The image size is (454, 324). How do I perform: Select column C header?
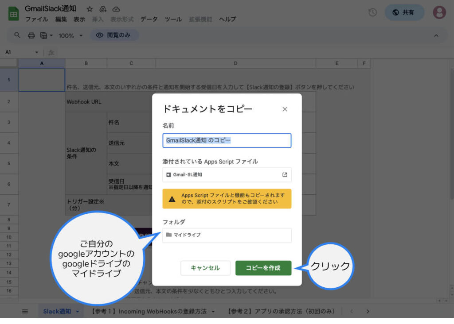pyautogui.click(x=131, y=63)
